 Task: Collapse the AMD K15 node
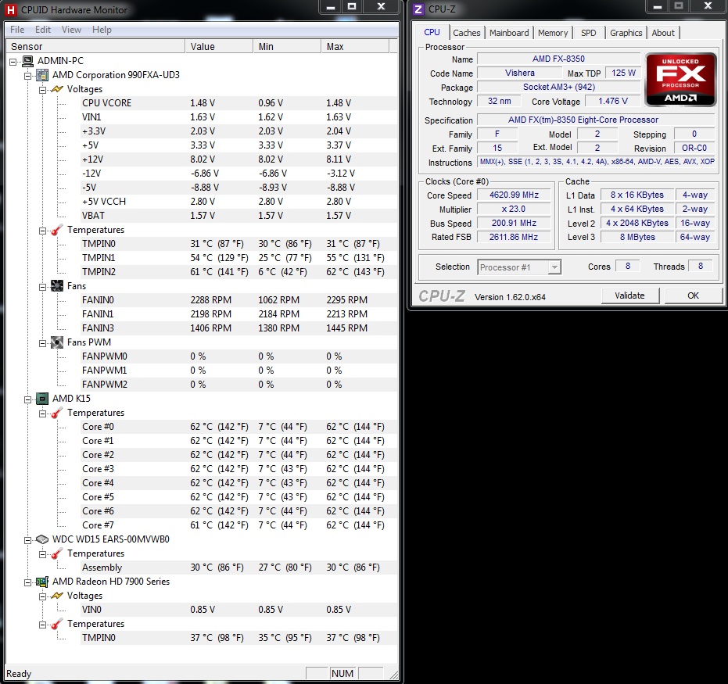pyautogui.click(x=28, y=399)
